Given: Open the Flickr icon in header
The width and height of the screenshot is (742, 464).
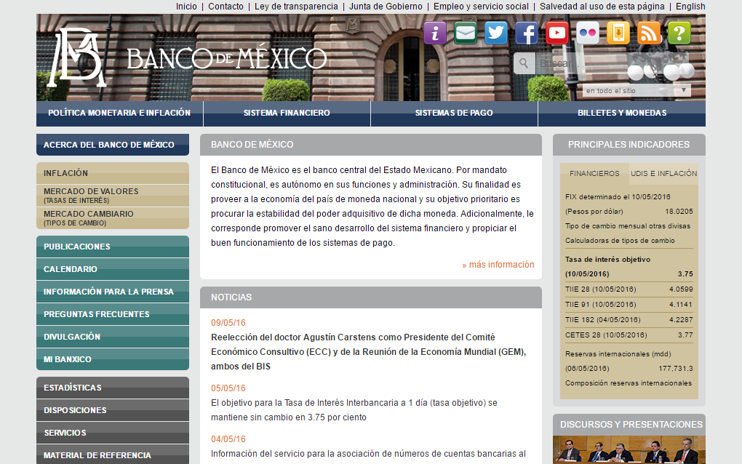Looking at the screenshot, I should point(588,33).
